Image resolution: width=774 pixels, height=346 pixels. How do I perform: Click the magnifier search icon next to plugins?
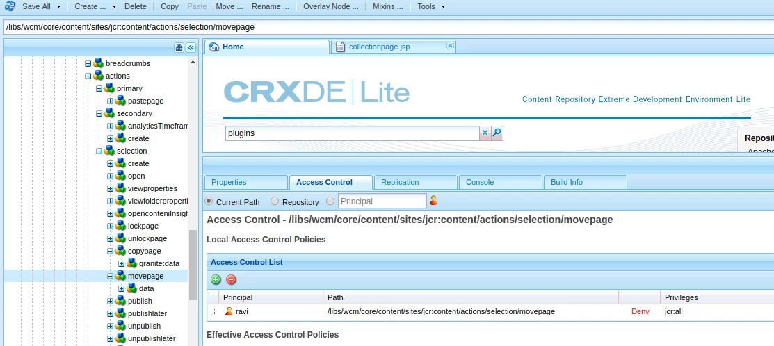pyautogui.click(x=497, y=133)
